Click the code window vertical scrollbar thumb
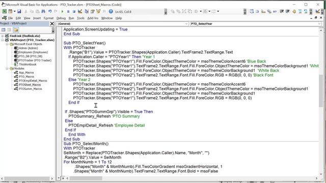The image size is (326, 183). point(321,91)
